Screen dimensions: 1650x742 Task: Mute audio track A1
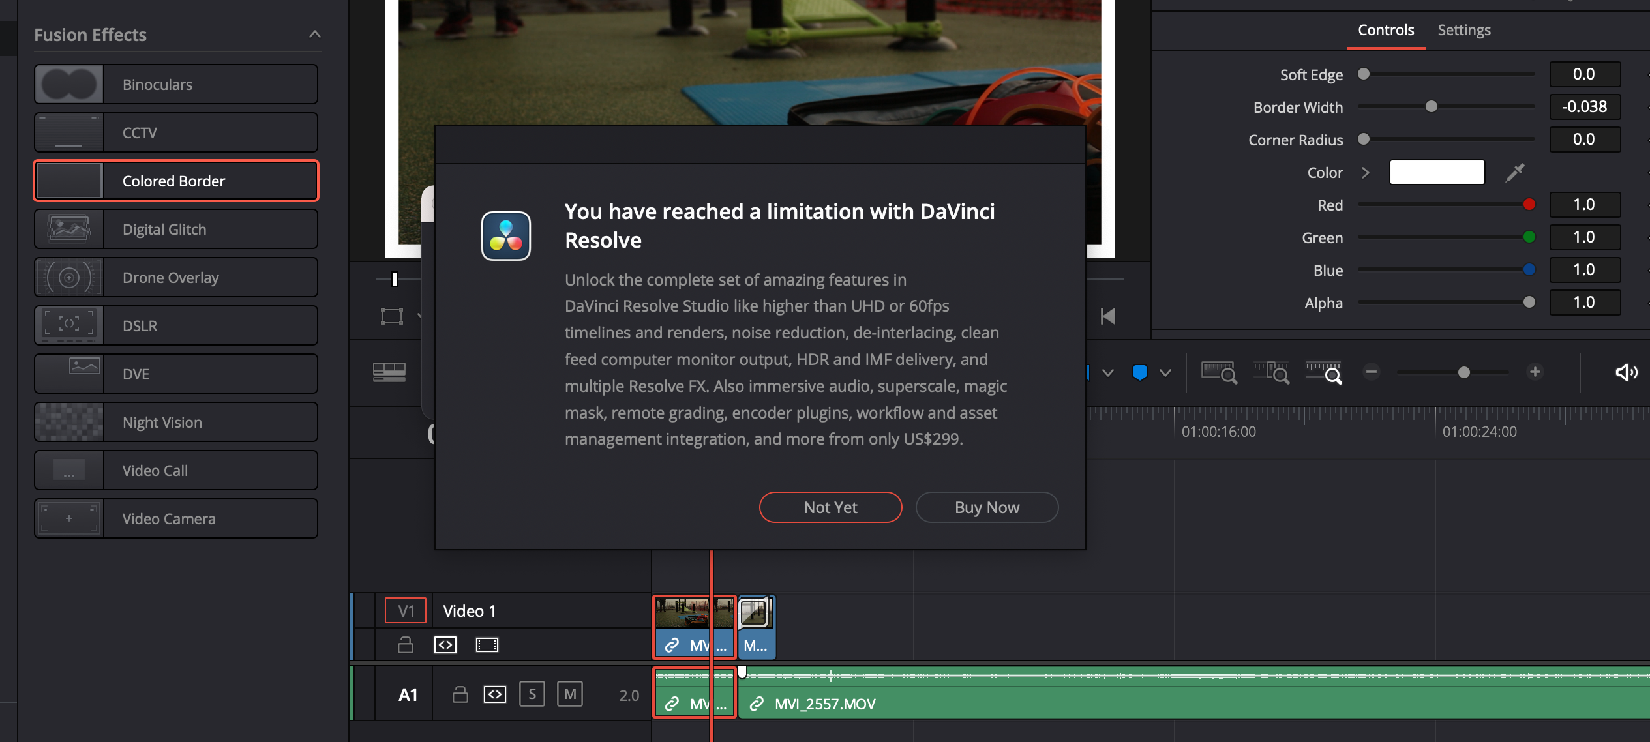pyautogui.click(x=570, y=694)
